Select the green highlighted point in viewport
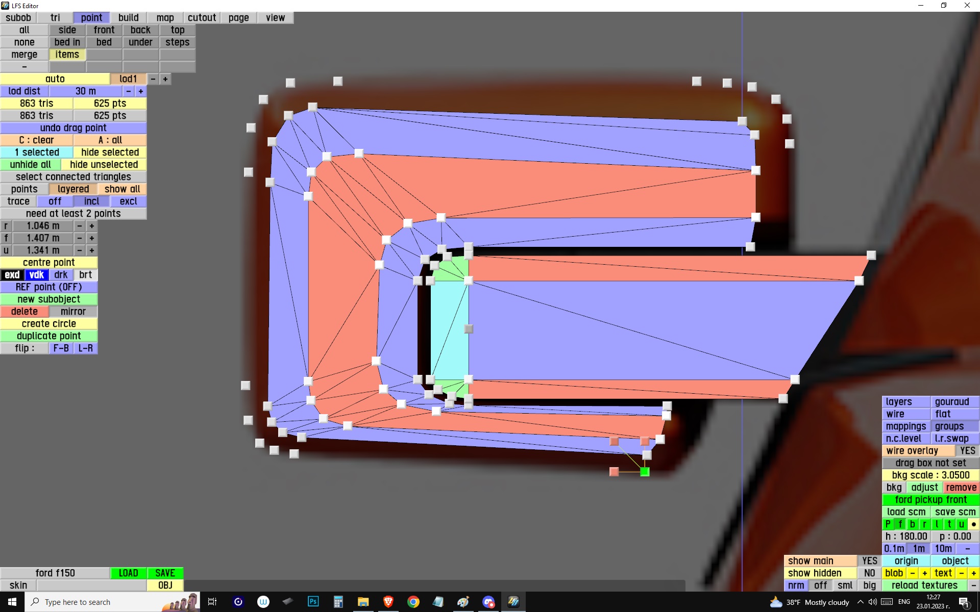The image size is (980, 612). point(645,472)
